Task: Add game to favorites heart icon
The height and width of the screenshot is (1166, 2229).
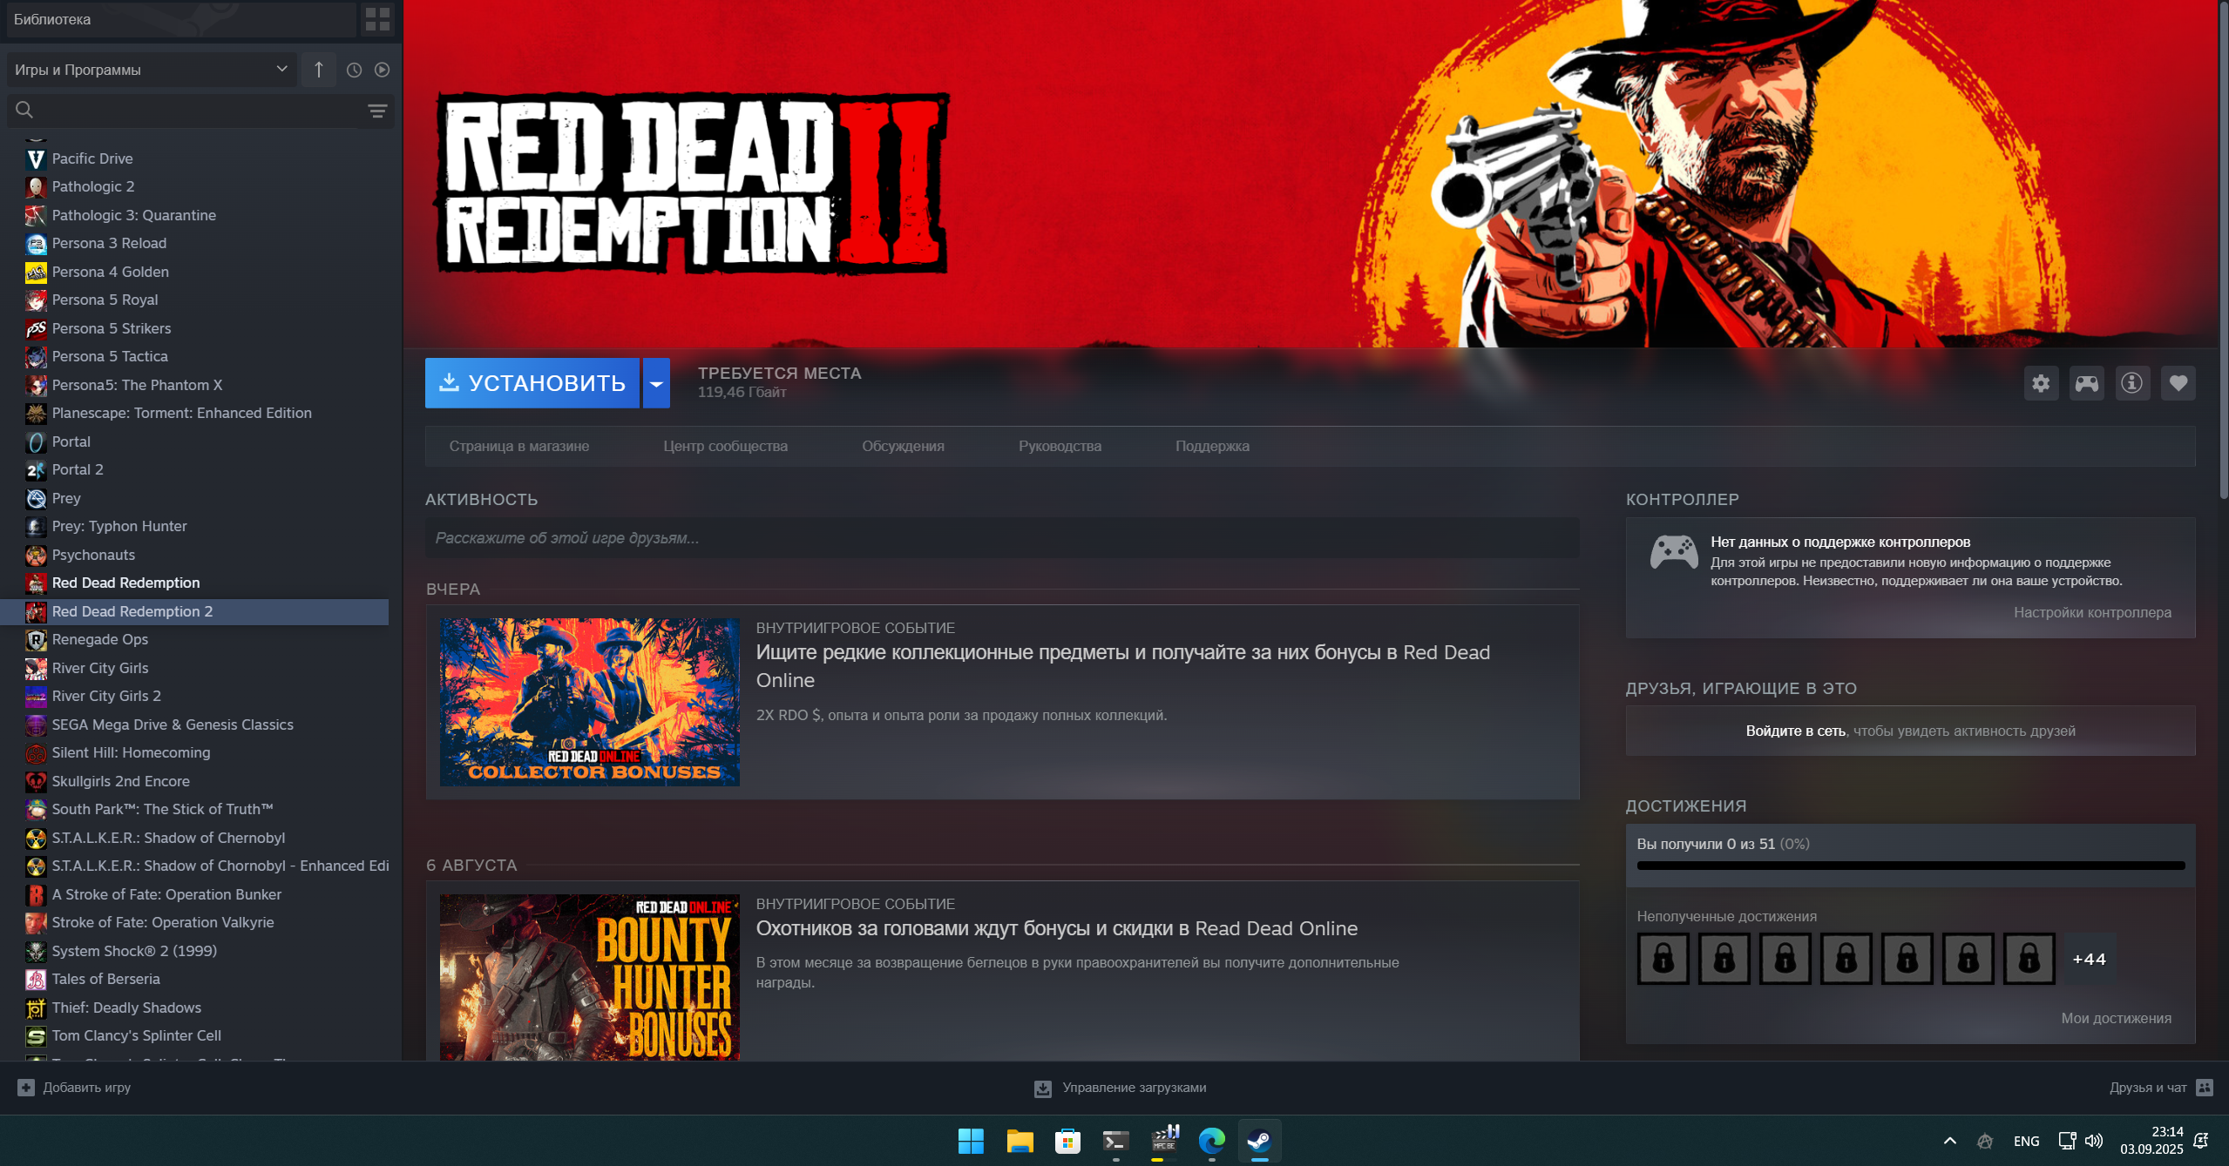Action: click(2178, 383)
